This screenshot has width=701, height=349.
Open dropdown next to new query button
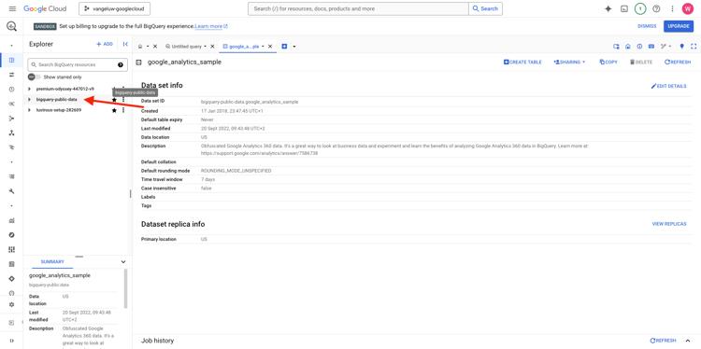[x=294, y=47]
